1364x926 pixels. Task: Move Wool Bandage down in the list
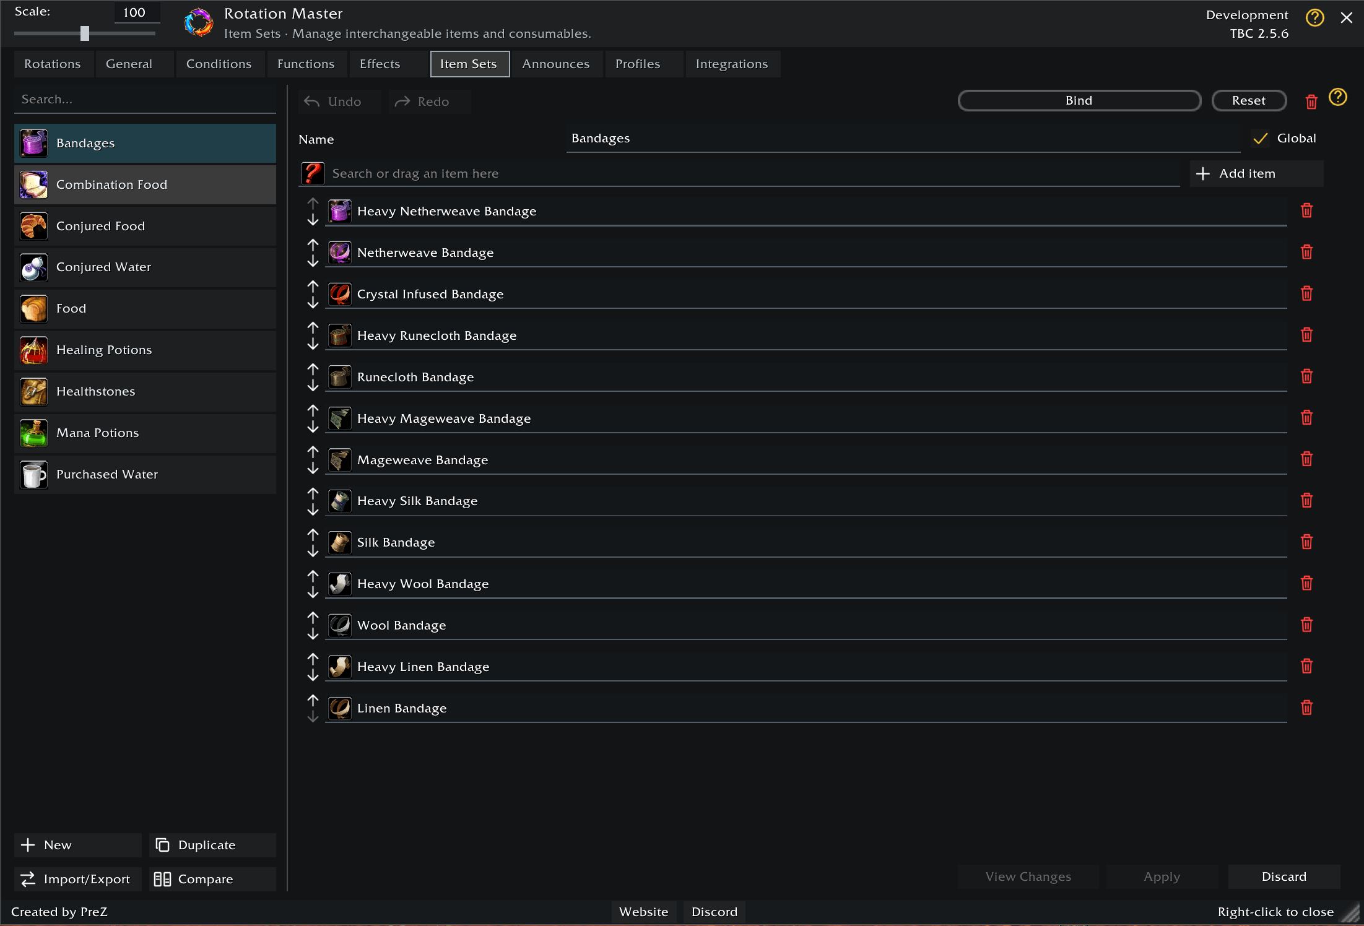point(313,633)
